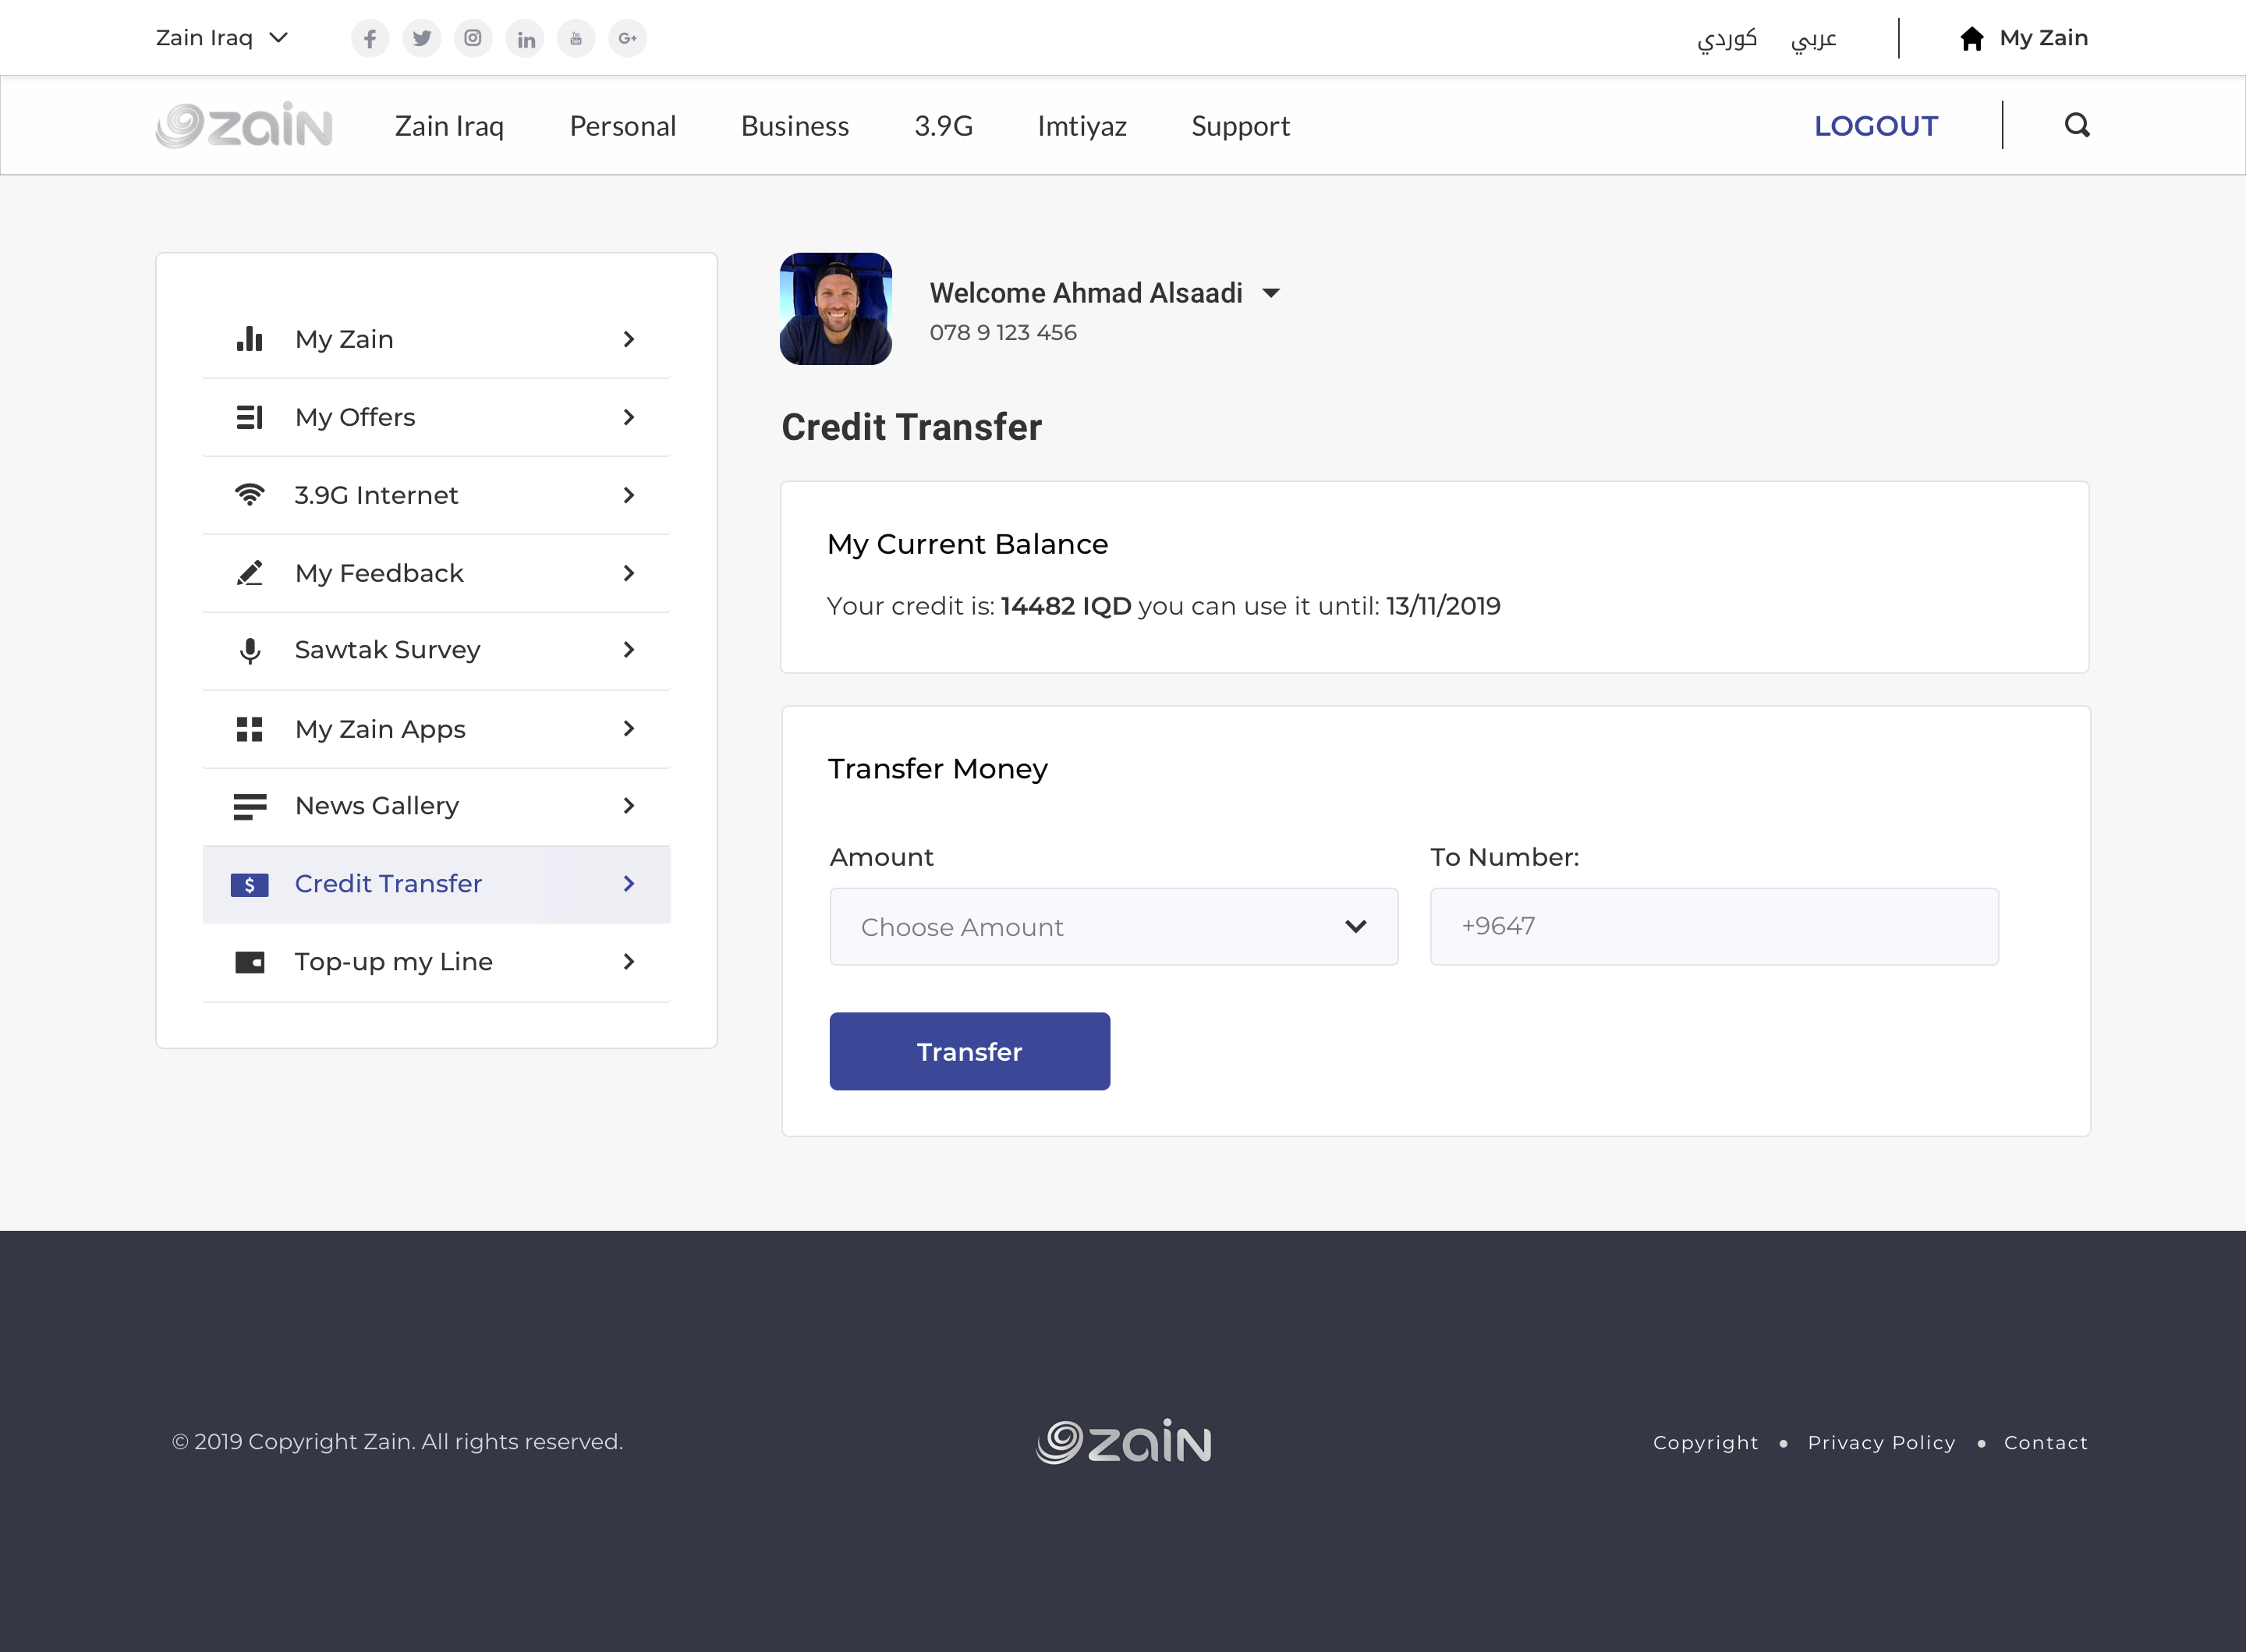Click the pencil icon for My Feedback
The image size is (2246, 1652).
[x=250, y=573]
